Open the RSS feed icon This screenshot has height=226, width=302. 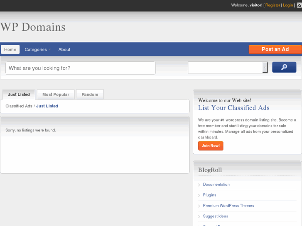point(300,5)
